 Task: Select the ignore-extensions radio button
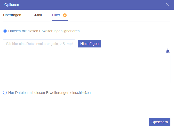(x=5, y=31)
